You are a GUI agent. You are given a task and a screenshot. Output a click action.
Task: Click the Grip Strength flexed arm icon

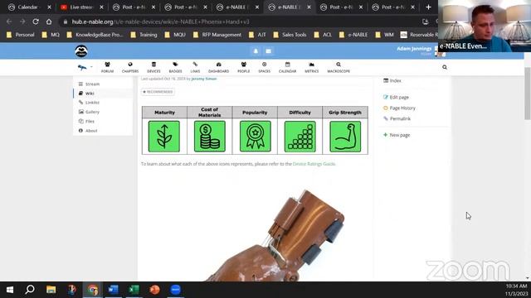click(345, 137)
